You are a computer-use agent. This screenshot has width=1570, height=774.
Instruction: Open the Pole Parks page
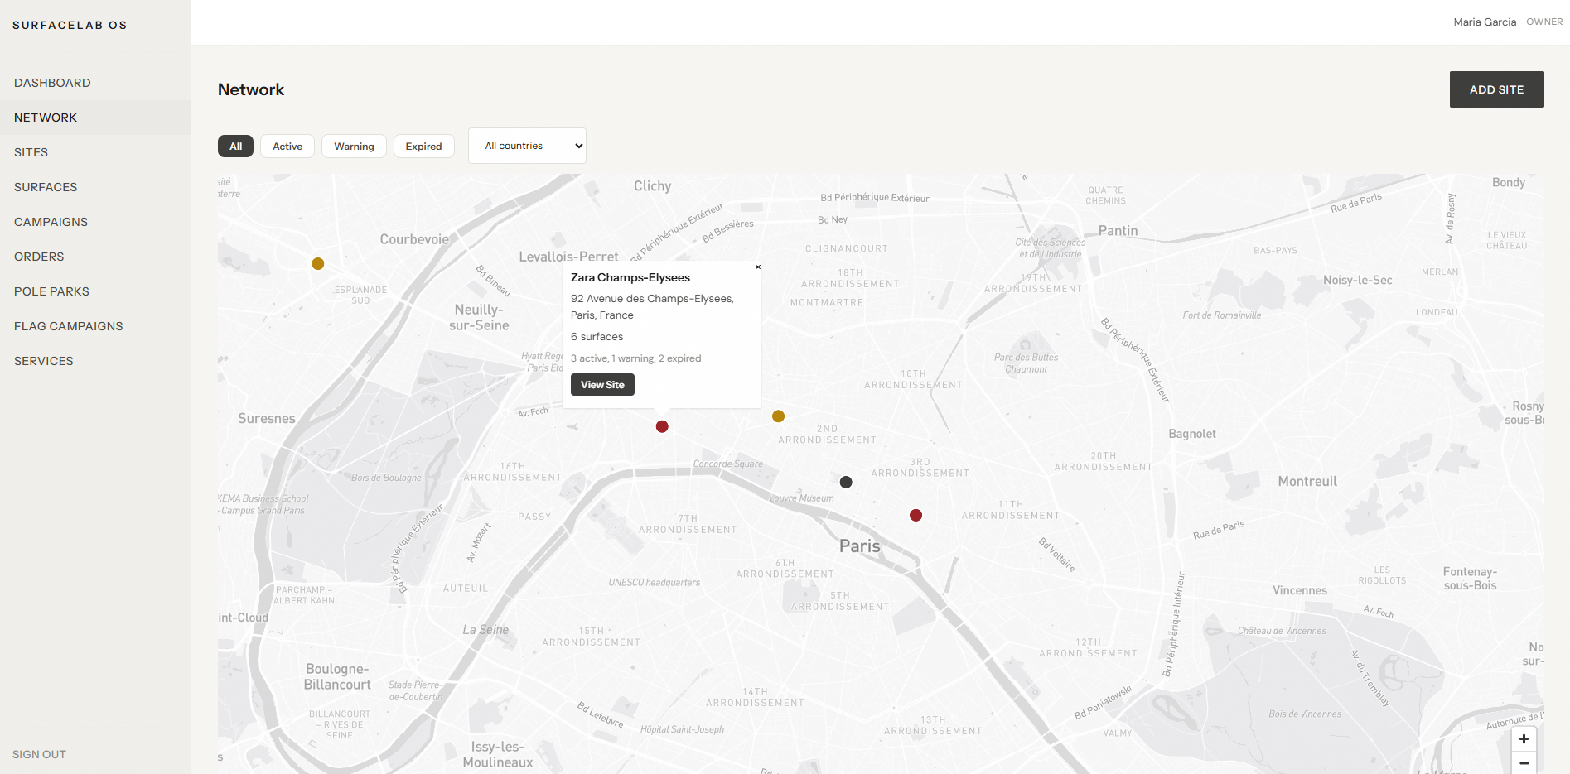[51, 291]
